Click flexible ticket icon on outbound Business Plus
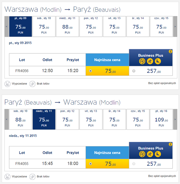Image resolution: width=180 pixels, height=184 pixels. 142,61
